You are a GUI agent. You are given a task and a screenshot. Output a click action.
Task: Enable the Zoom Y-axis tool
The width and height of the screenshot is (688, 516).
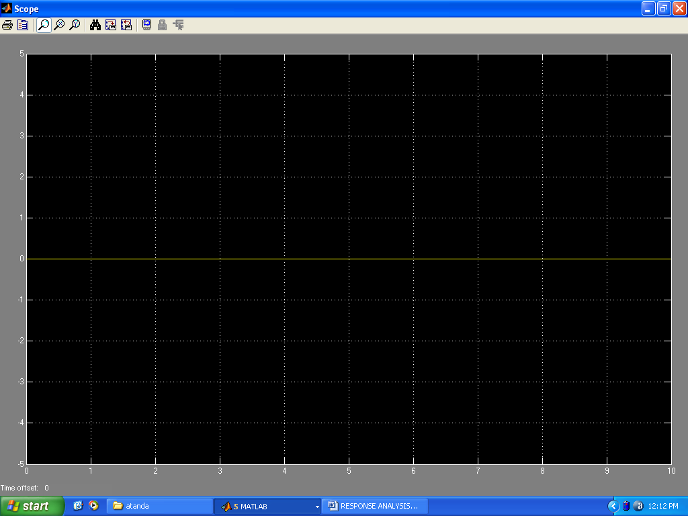coord(75,25)
